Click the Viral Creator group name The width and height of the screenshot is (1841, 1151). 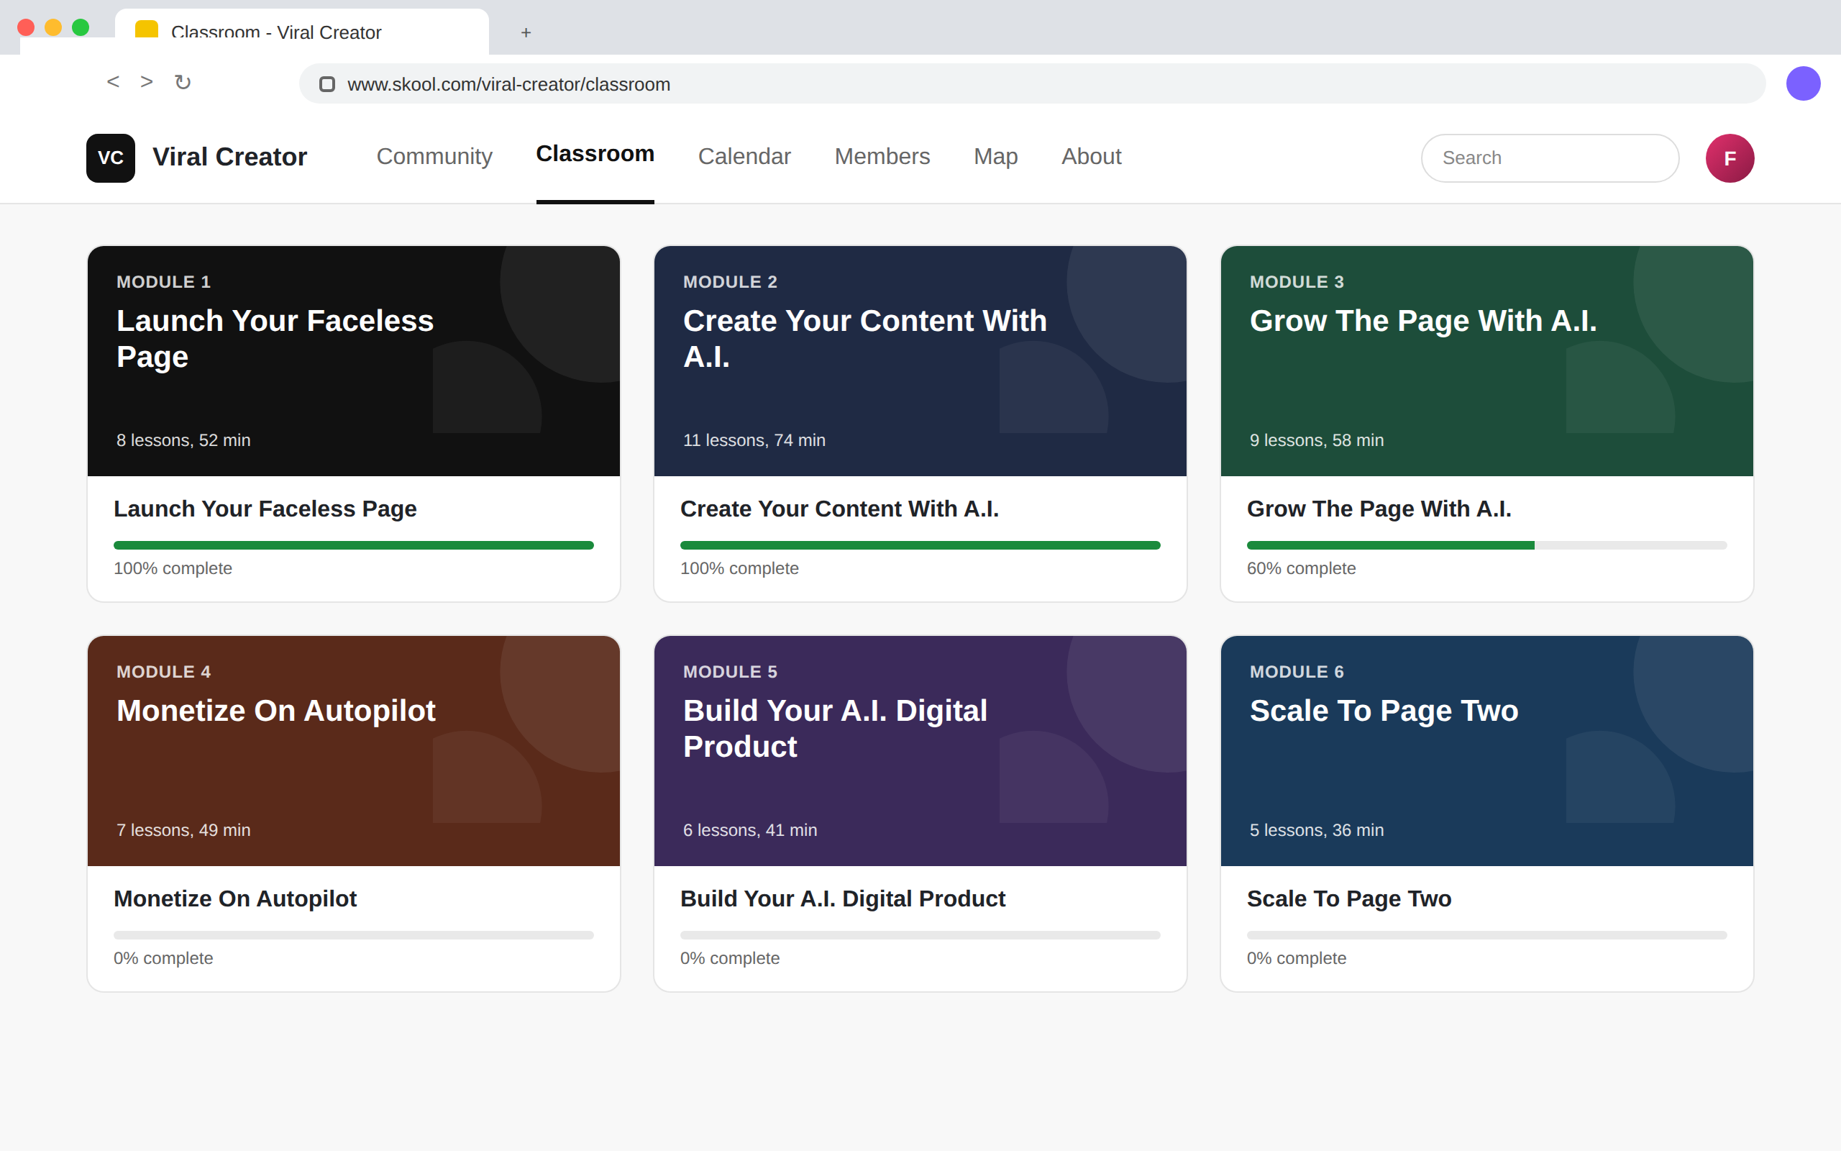pos(229,157)
